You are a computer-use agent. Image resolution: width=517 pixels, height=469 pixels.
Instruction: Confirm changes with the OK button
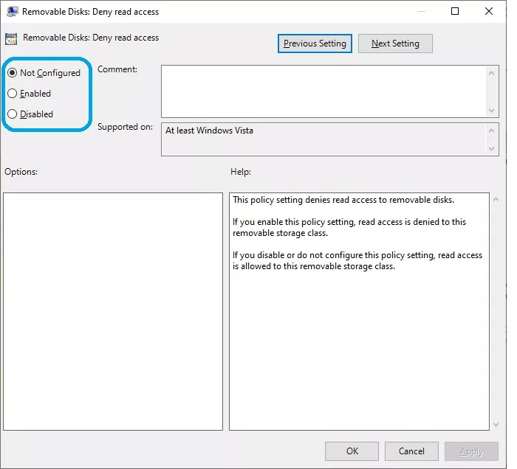352,451
